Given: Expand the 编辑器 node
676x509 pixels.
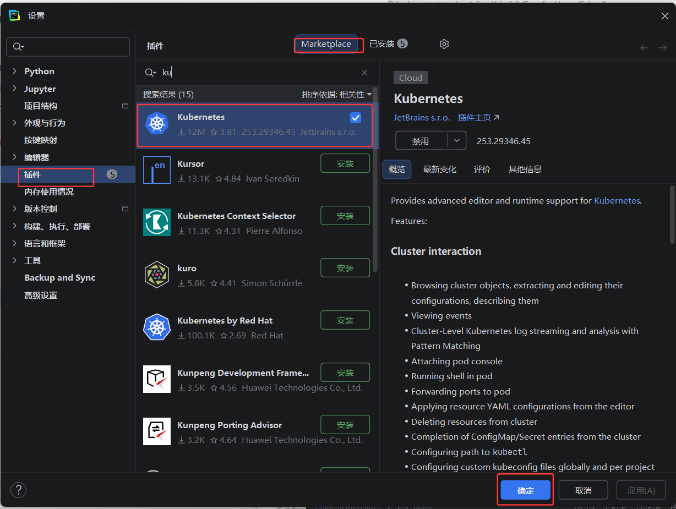Looking at the screenshot, I should 15,157.
